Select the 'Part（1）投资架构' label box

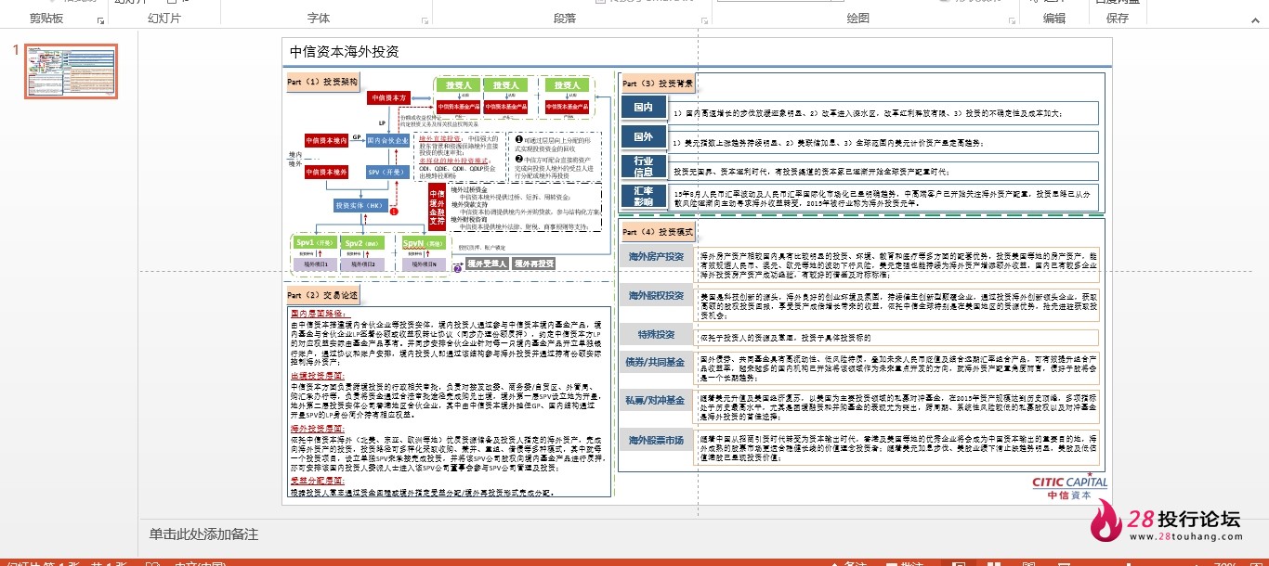click(322, 82)
